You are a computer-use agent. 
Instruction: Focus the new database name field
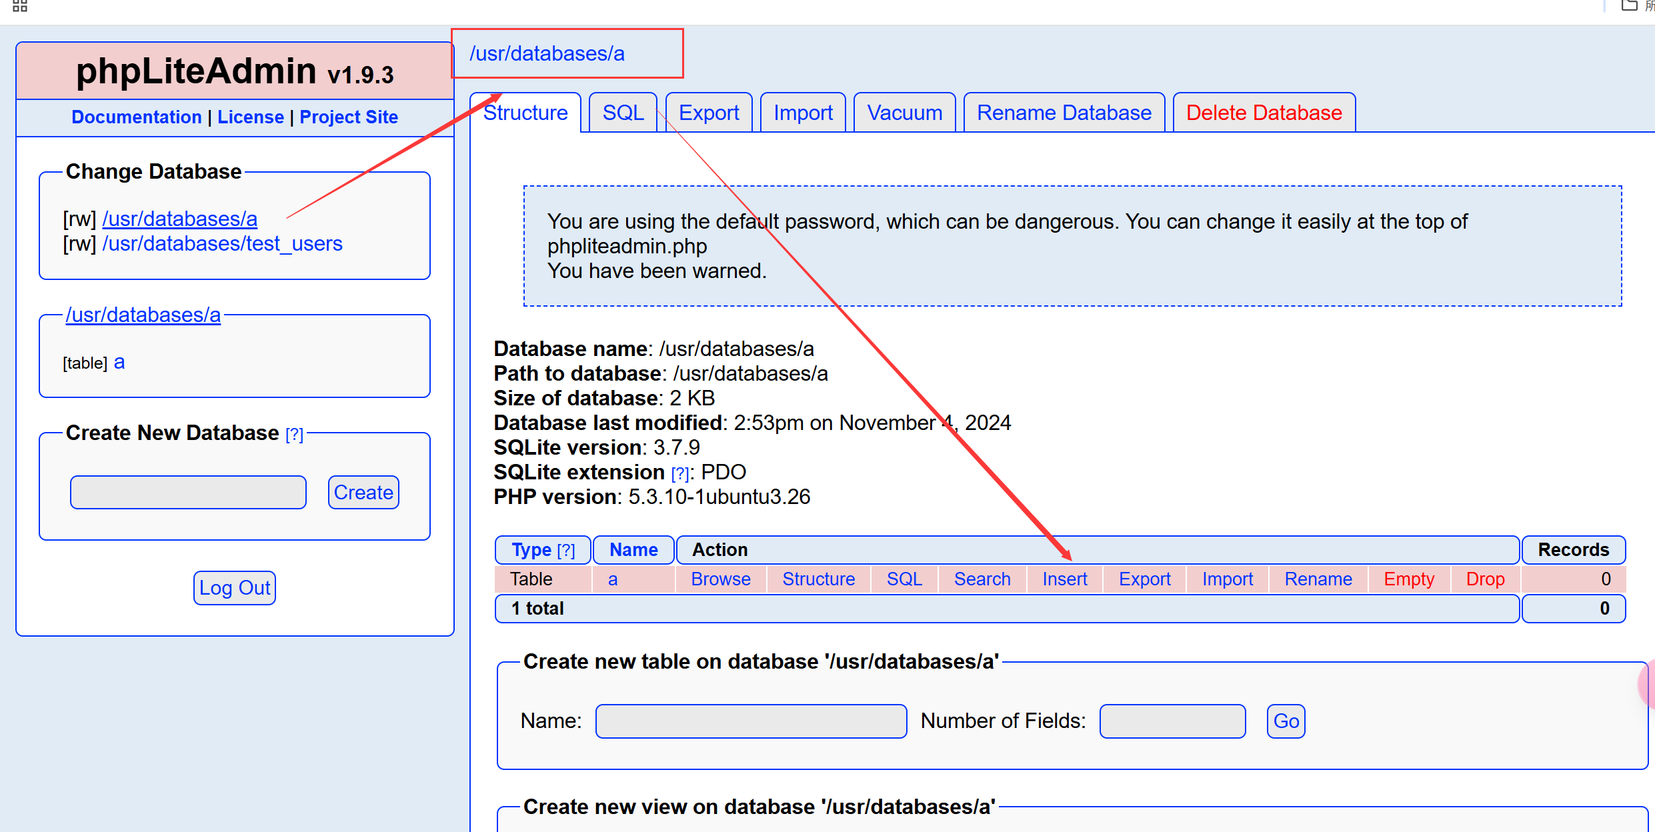pyautogui.click(x=188, y=493)
